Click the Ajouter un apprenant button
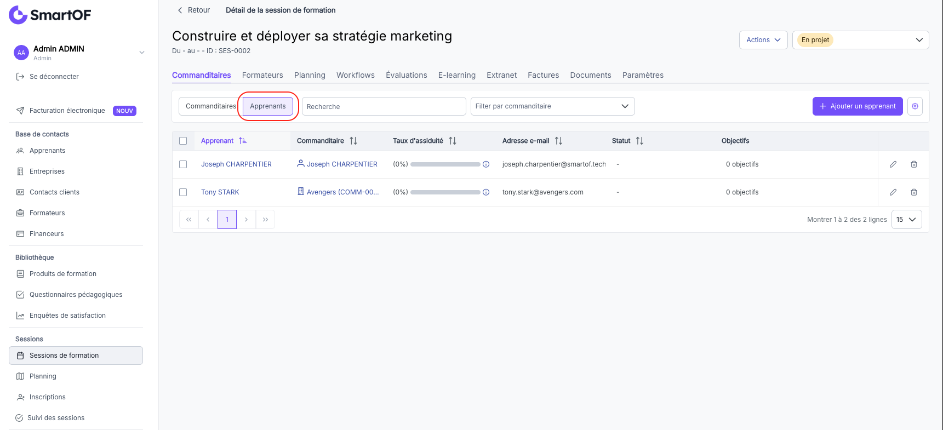This screenshot has width=943, height=430. pos(858,106)
